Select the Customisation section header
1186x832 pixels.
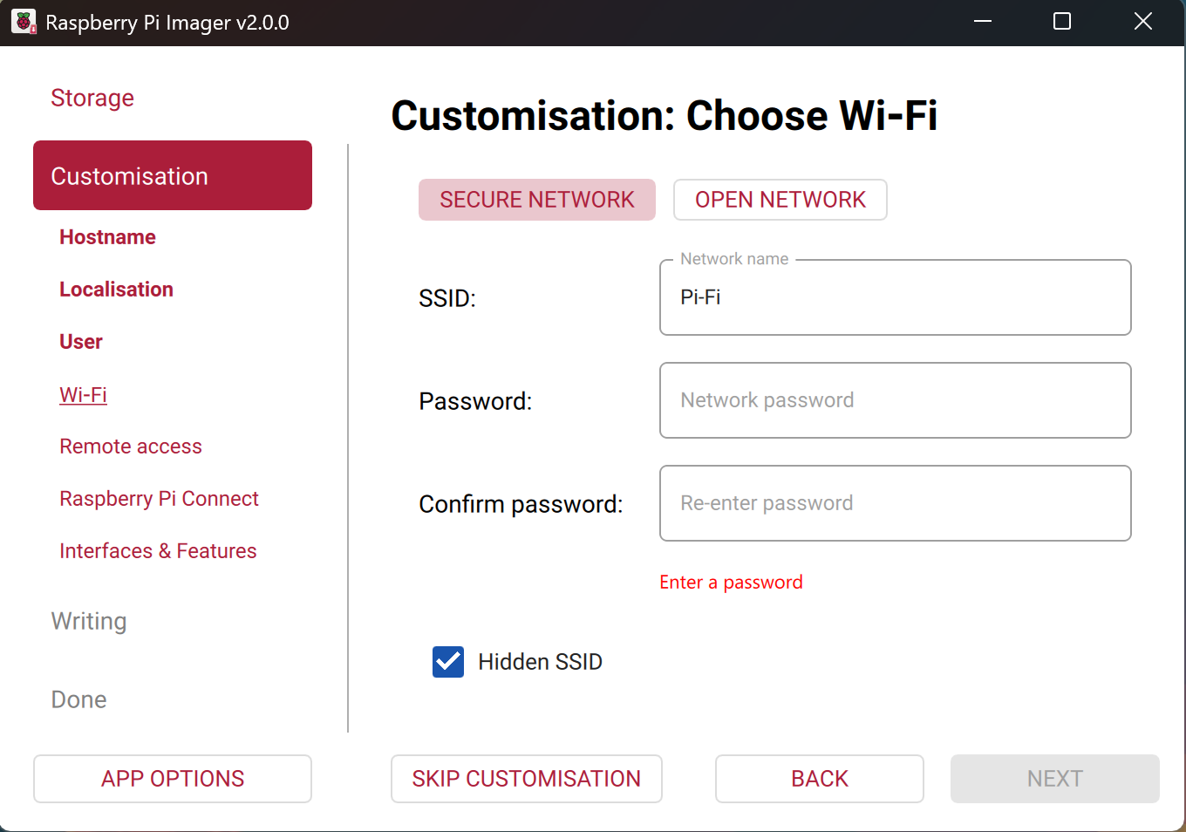[x=129, y=175]
